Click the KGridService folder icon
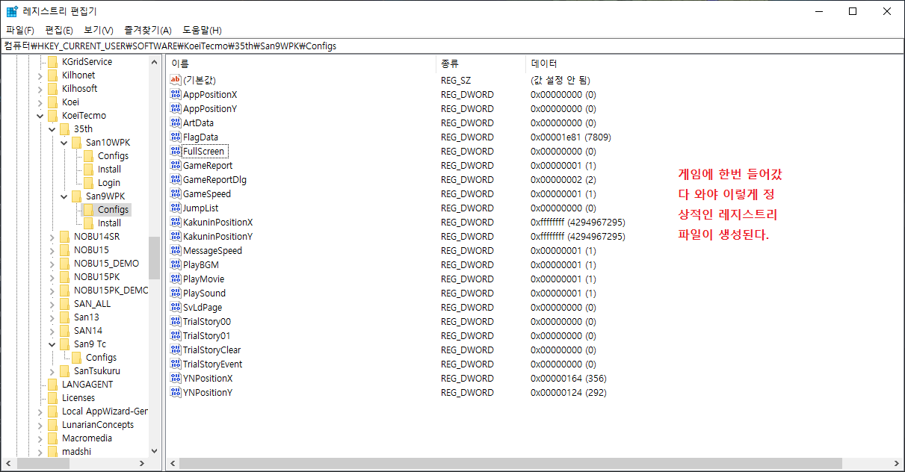905x472 pixels. tap(52, 62)
